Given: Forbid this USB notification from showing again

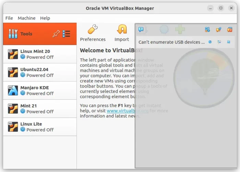Looking at the screenshot, I should point(219,42).
